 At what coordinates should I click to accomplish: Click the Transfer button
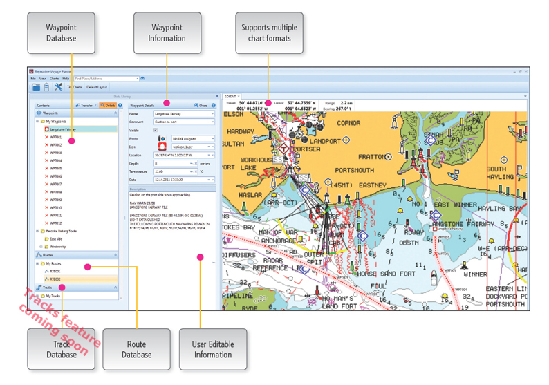coord(86,105)
